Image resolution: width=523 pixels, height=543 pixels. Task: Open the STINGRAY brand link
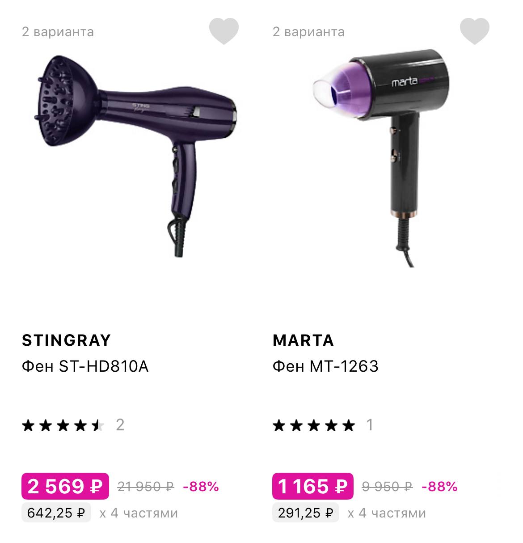pyautogui.click(x=66, y=340)
